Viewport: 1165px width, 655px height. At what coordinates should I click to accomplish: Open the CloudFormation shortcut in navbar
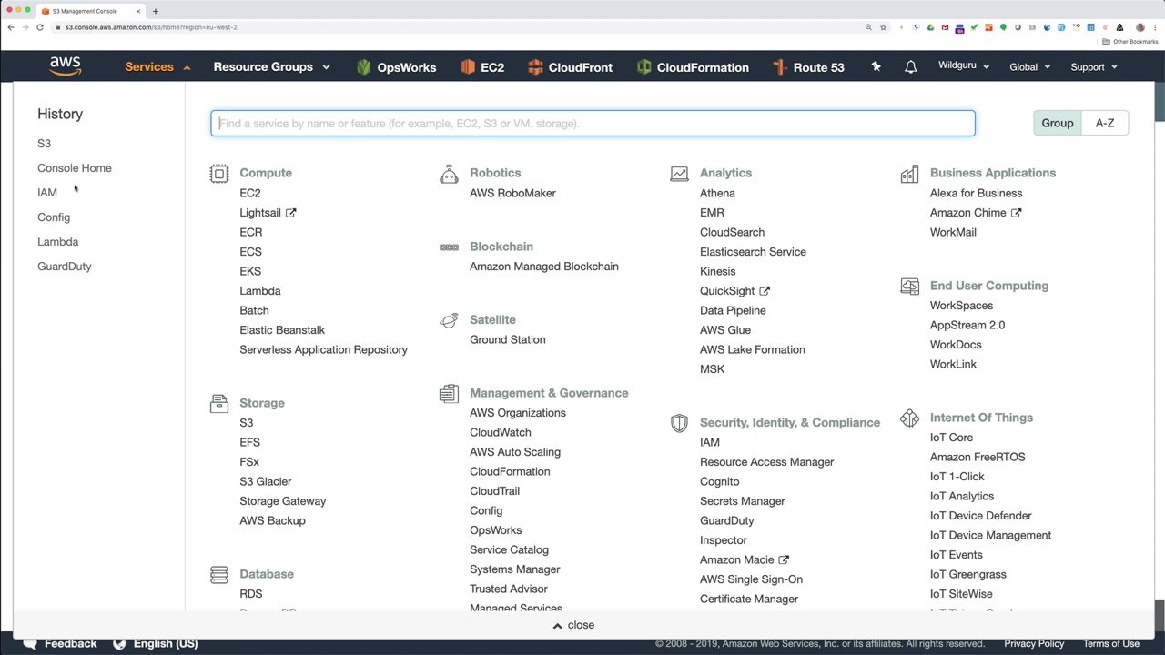click(x=693, y=67)
